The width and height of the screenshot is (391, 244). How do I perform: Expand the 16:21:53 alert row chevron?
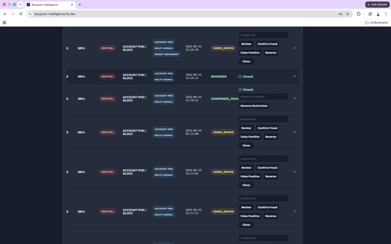[x=294, y=212]
